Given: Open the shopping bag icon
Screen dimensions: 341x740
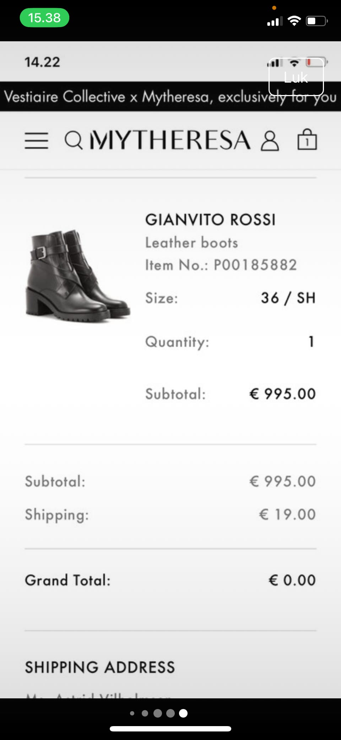Looking at the screenshot, I should click(307, 140).
